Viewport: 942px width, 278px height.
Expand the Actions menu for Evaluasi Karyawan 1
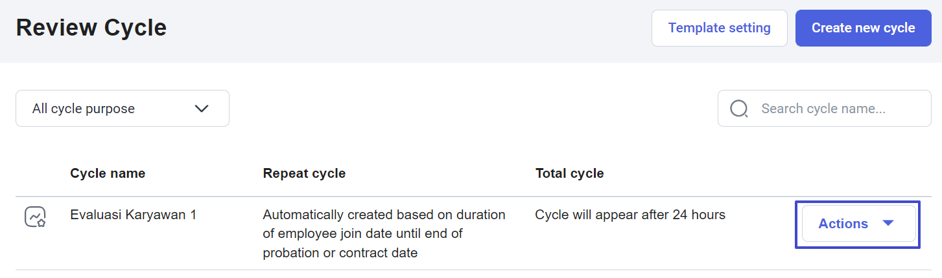858,224
